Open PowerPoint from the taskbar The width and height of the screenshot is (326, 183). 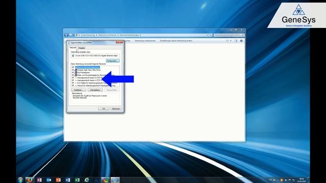coord(58,180)
